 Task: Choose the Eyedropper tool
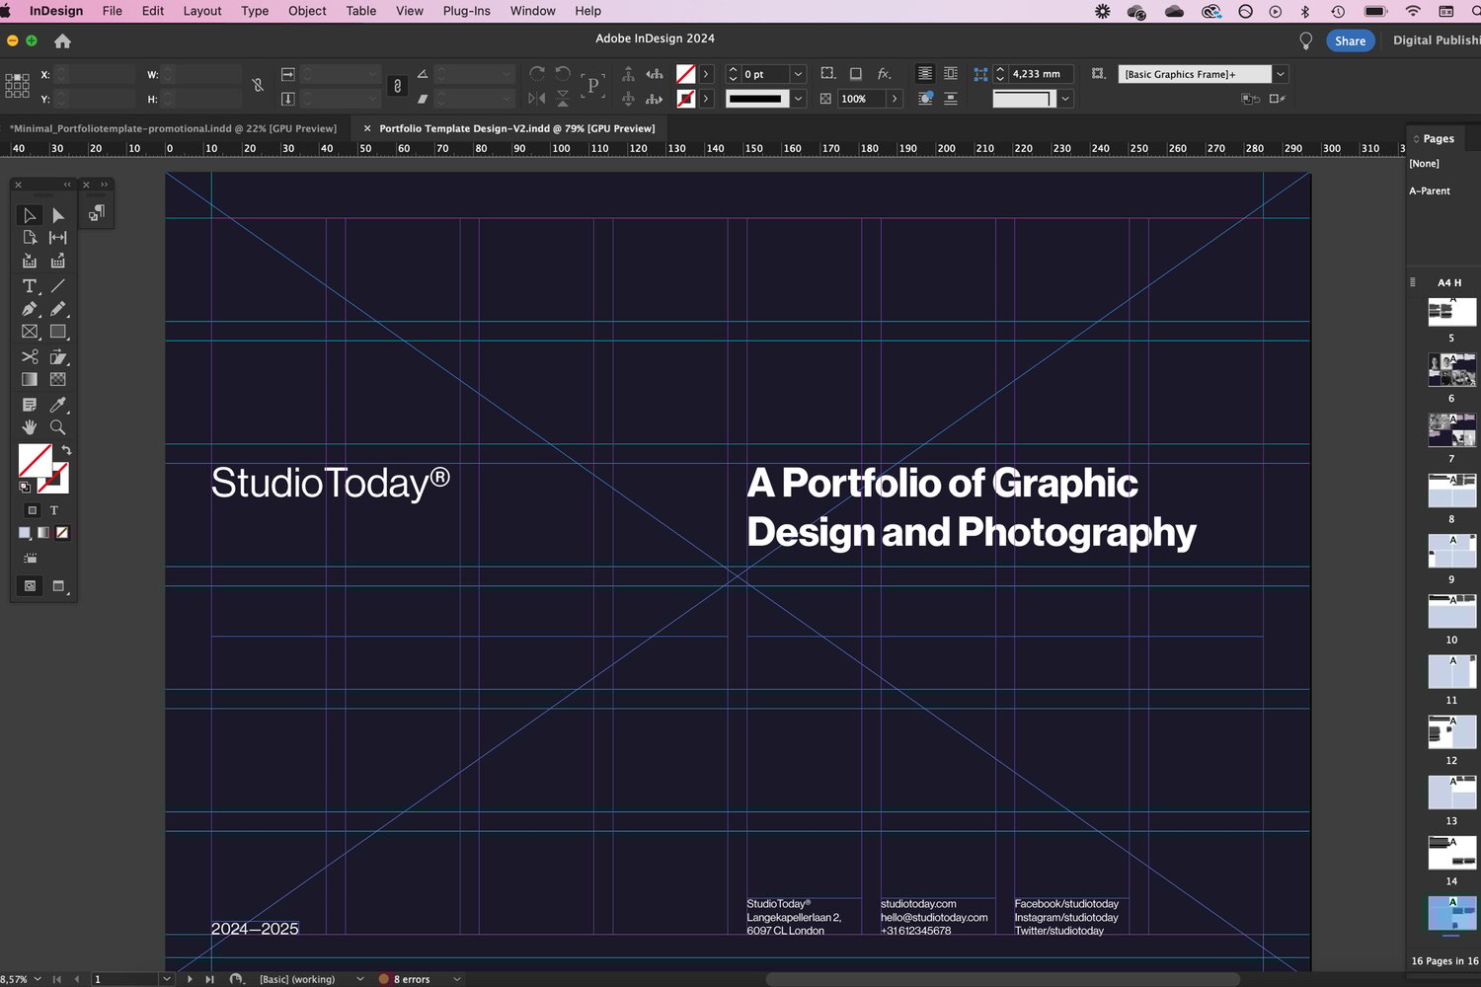pyautogui.click(x=58, y=405)
